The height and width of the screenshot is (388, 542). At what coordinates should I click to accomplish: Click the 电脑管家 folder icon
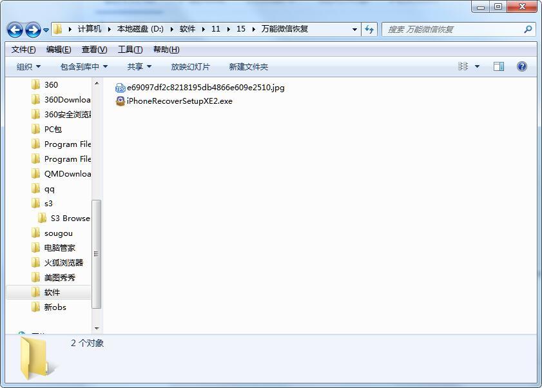(35, 248)
